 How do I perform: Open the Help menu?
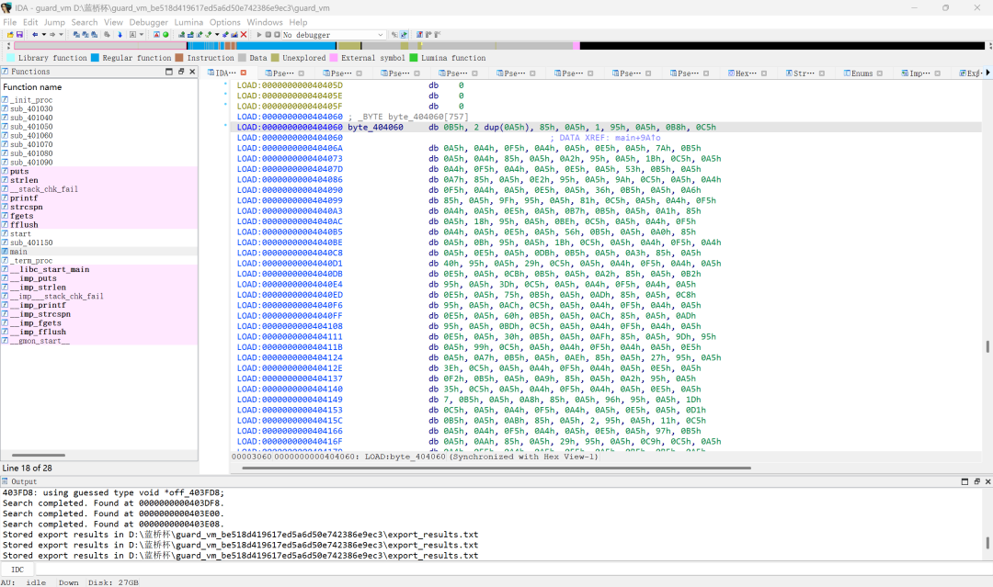pos(298,22)
